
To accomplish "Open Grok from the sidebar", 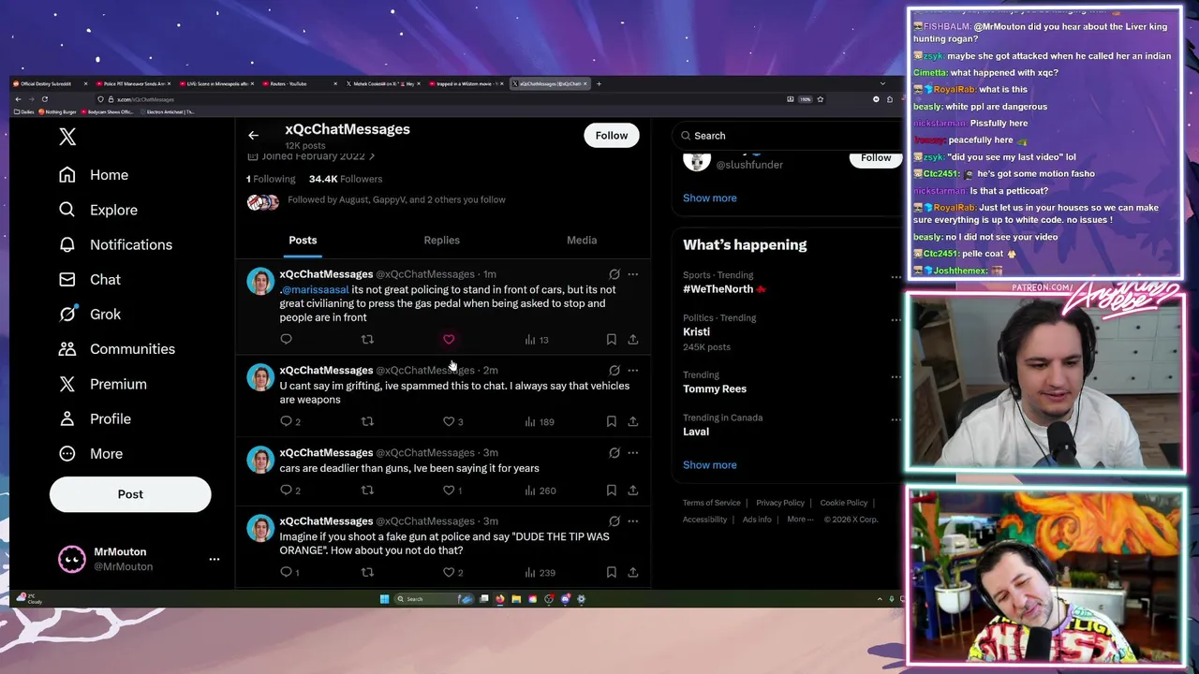I will [90, 314].
